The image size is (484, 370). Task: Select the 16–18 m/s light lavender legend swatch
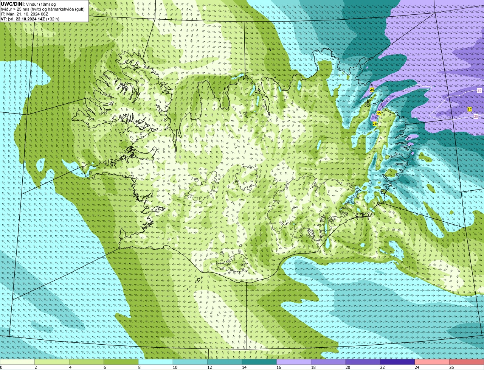point(294,362)
